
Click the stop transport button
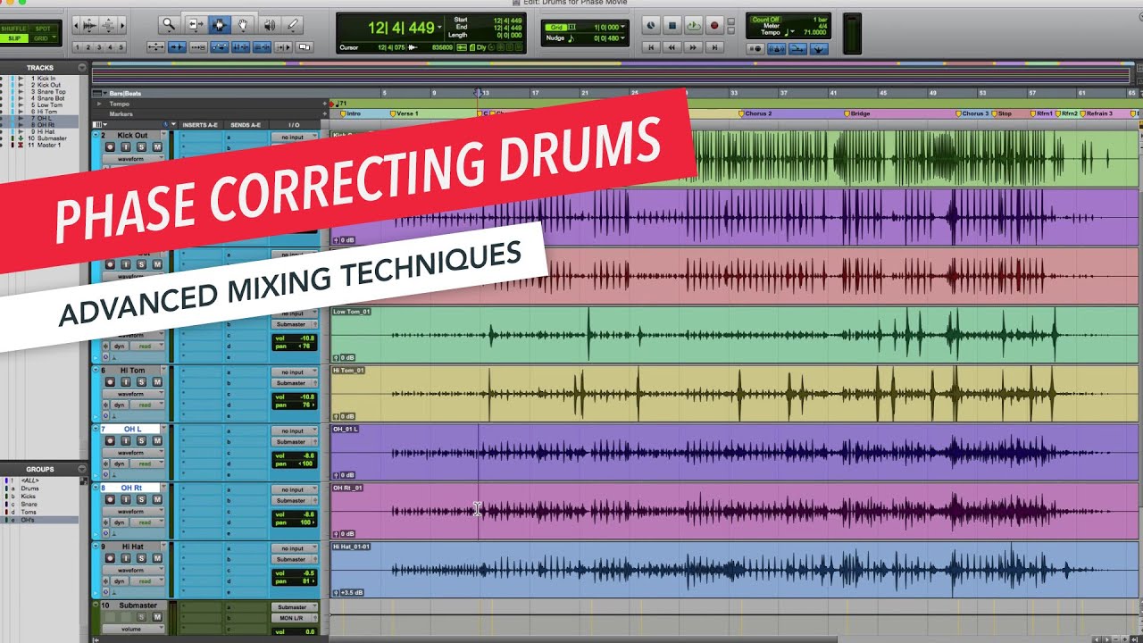tap(672, 26)
